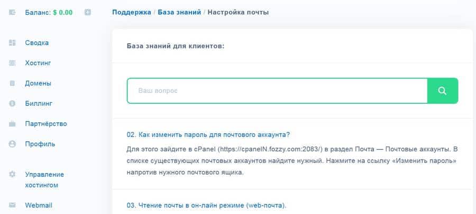Select Биллинг in the sidebar menu
Viewport: 476px width, 214px height.
pyautogui.click(x=39, y=103)
